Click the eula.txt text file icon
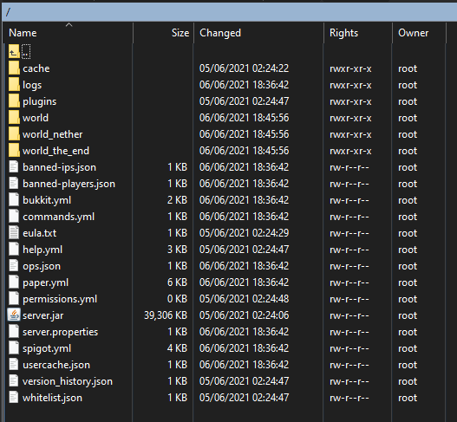The image size is (457, 422). point(13,233)
